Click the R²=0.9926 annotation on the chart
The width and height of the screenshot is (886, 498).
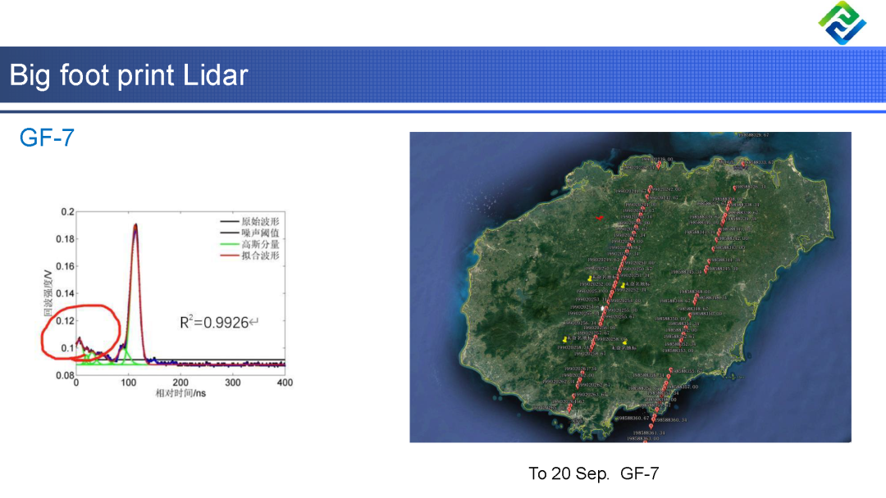(x=219, y=322)
